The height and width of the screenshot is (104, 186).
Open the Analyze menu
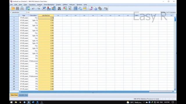click(x=40, y=5)
